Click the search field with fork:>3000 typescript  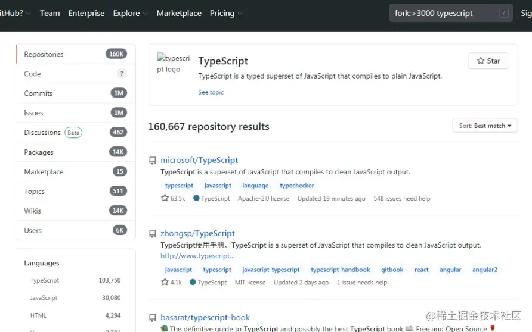click(x=450, y=13)
